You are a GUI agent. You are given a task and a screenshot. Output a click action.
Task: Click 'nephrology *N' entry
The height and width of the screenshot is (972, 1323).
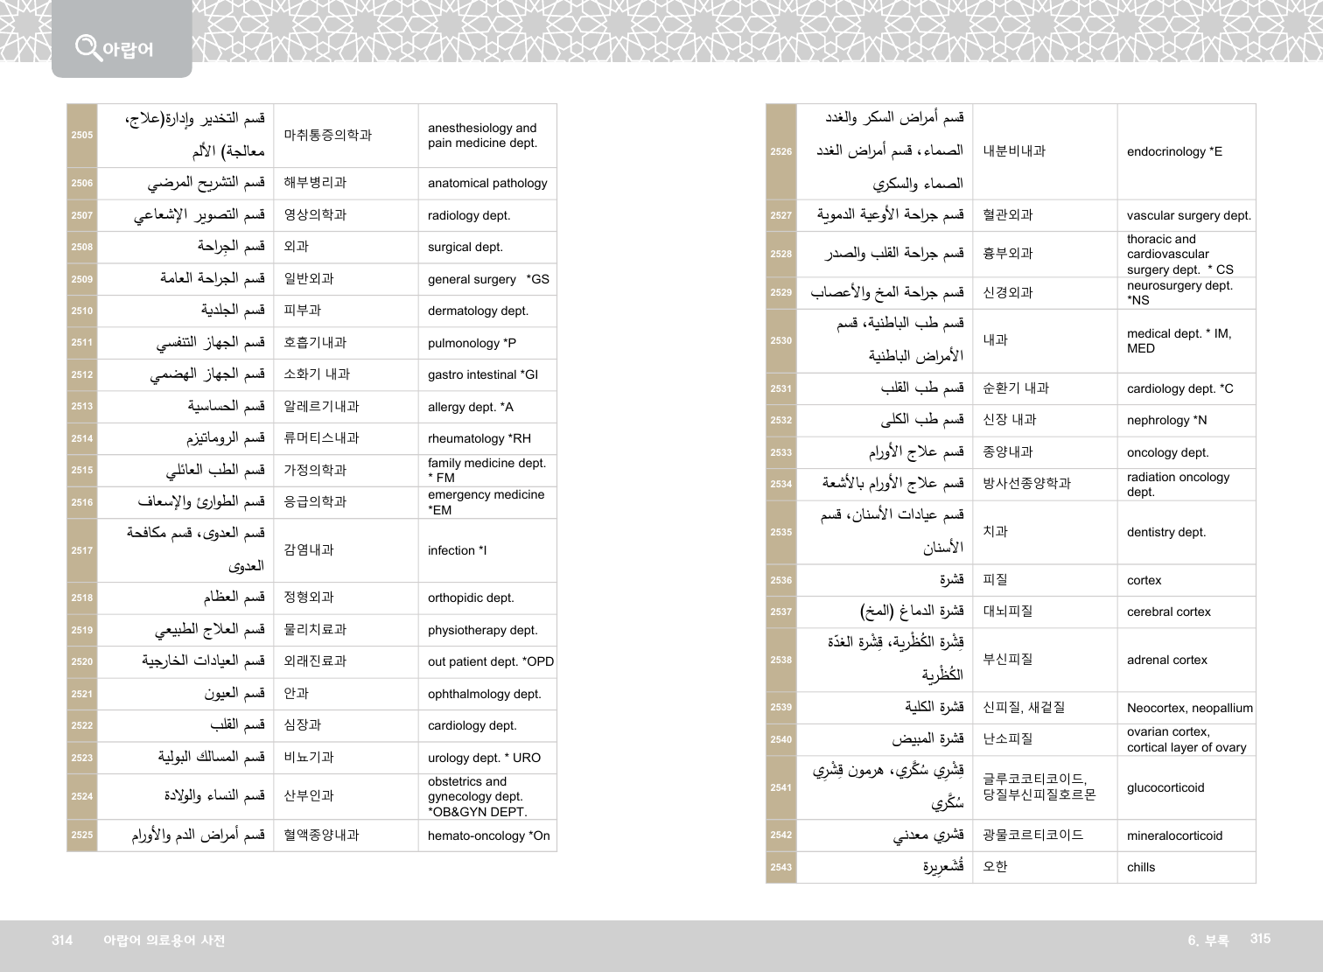click(x=1166, y=421)
